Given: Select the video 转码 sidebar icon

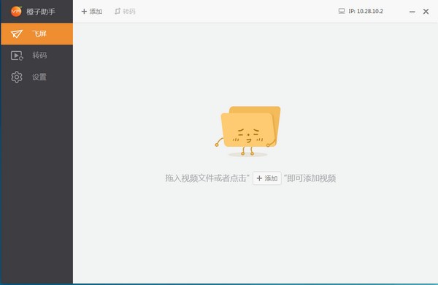Looking at the screenshot, I should 17,56.
